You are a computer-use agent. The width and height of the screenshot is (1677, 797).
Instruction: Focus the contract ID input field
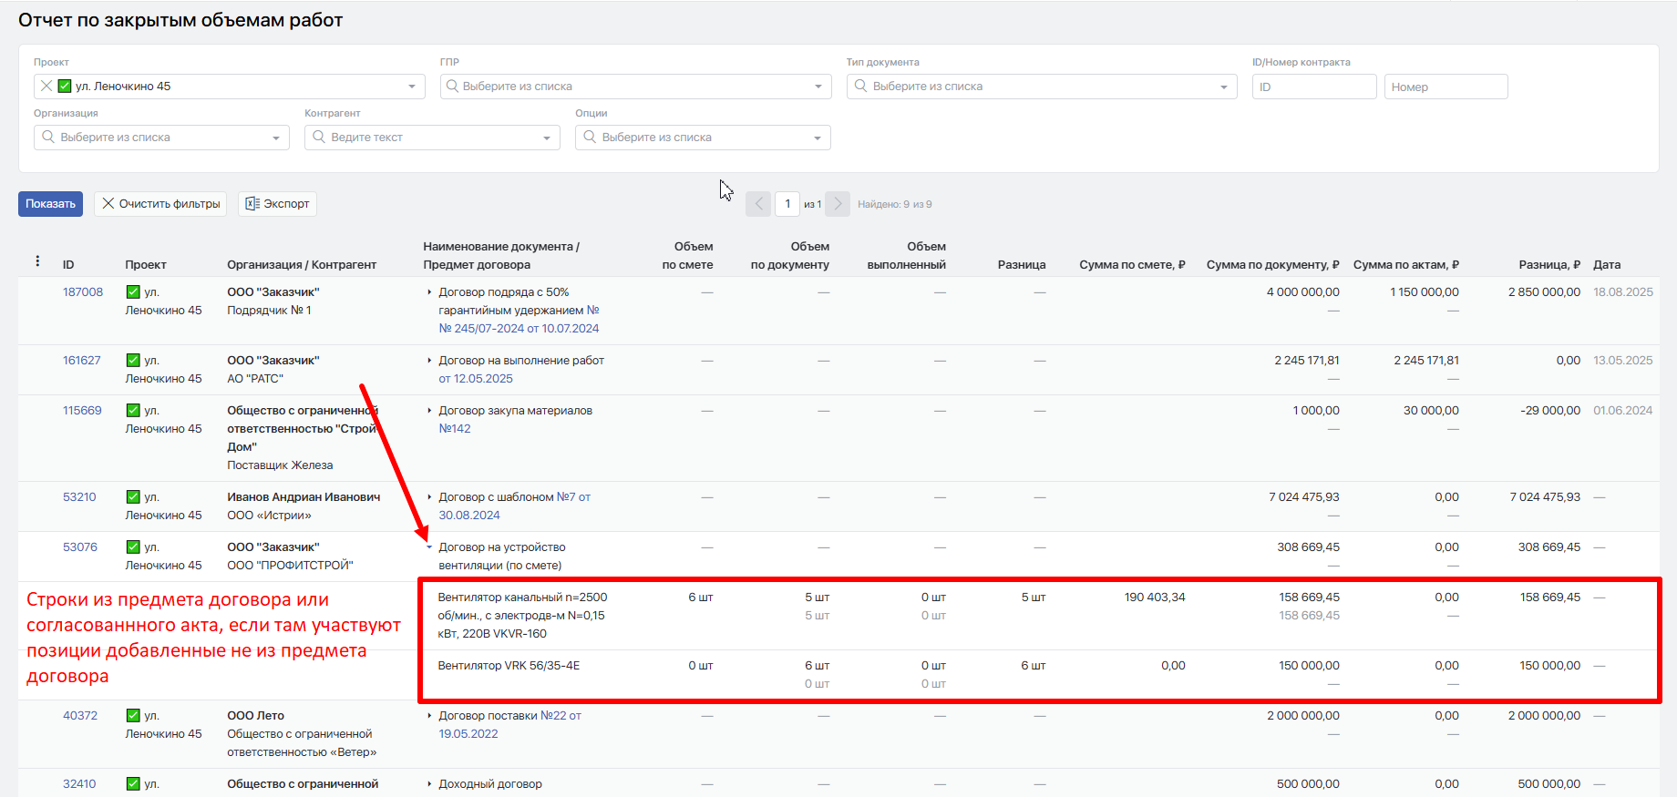(1314, 87)
